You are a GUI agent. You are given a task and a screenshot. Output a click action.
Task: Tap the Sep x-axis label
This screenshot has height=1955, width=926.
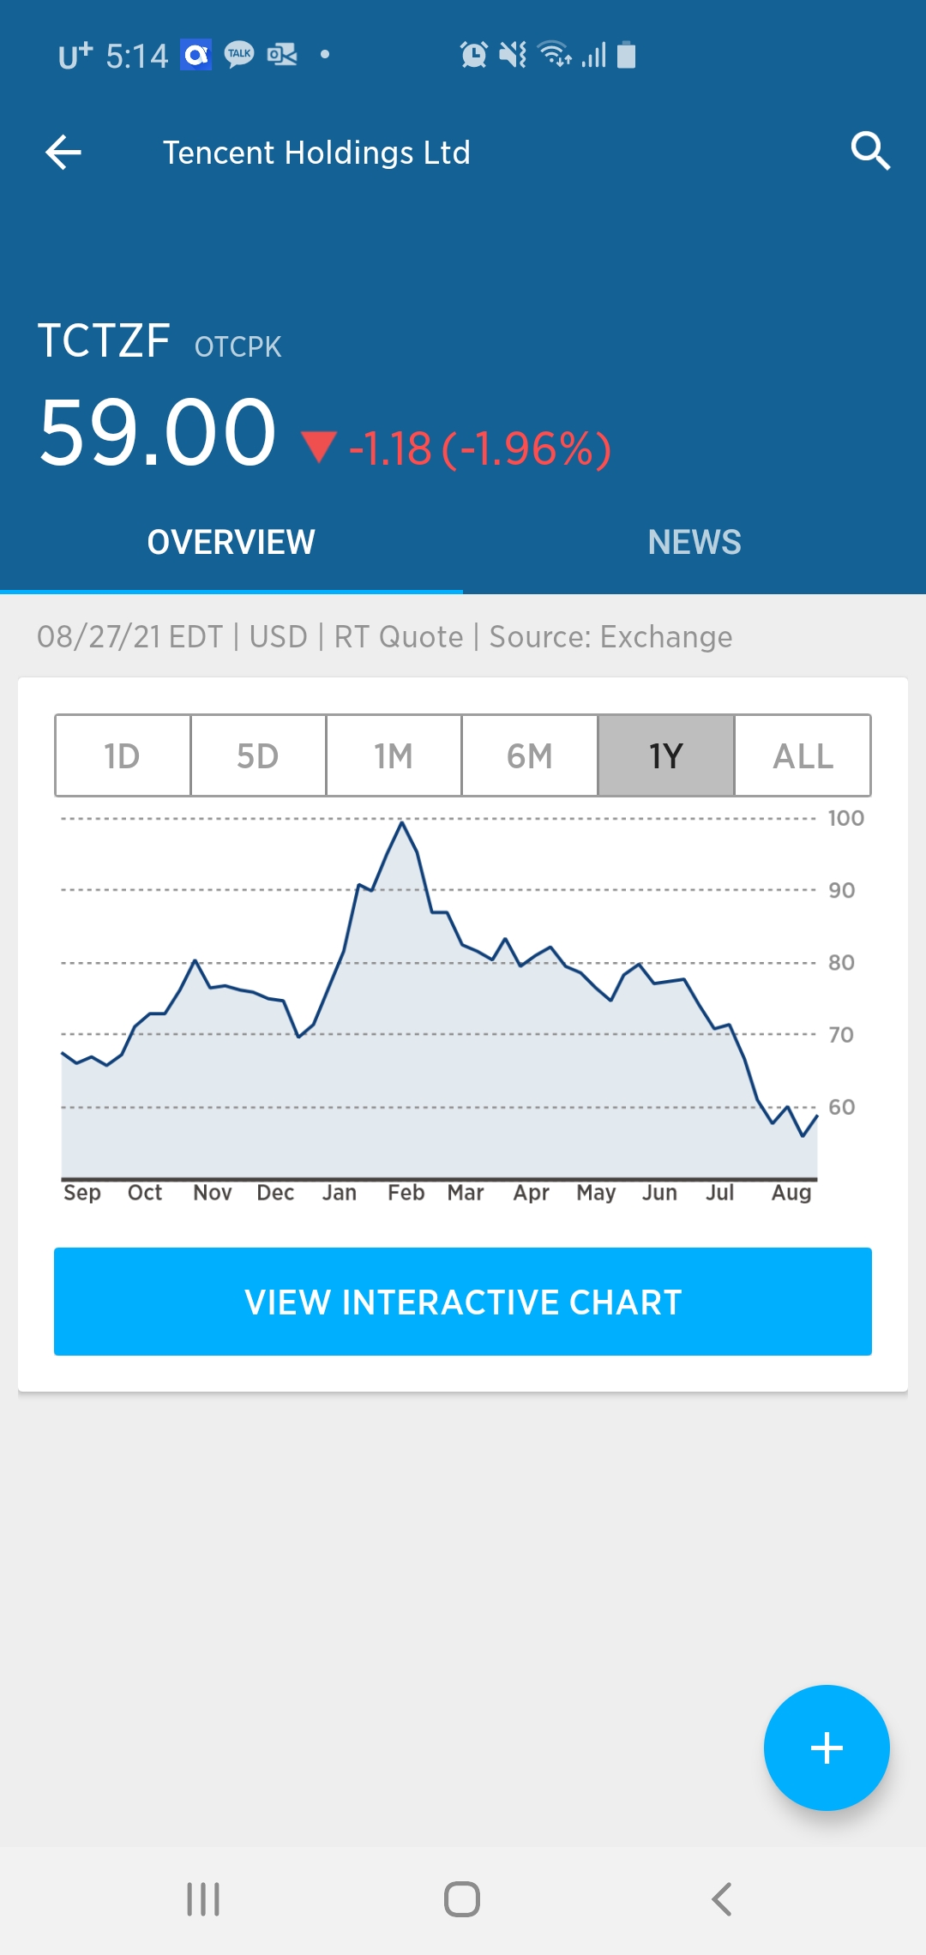pos(82,1193)
